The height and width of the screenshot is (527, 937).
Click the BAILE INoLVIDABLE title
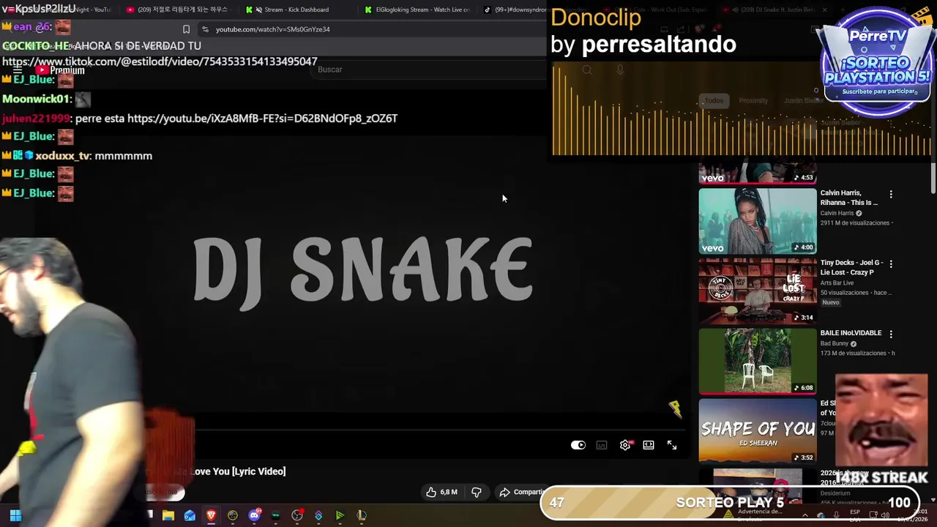(851, 333)
